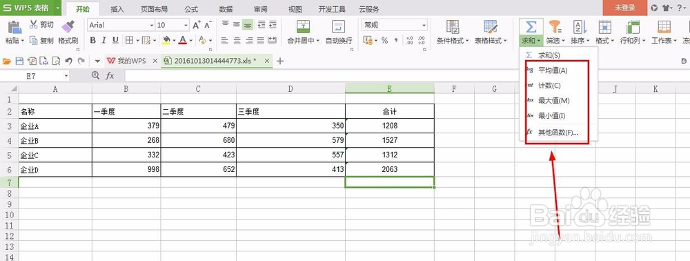
Task: Decrease font size with A- icon
Action: (x=208, y=25)
